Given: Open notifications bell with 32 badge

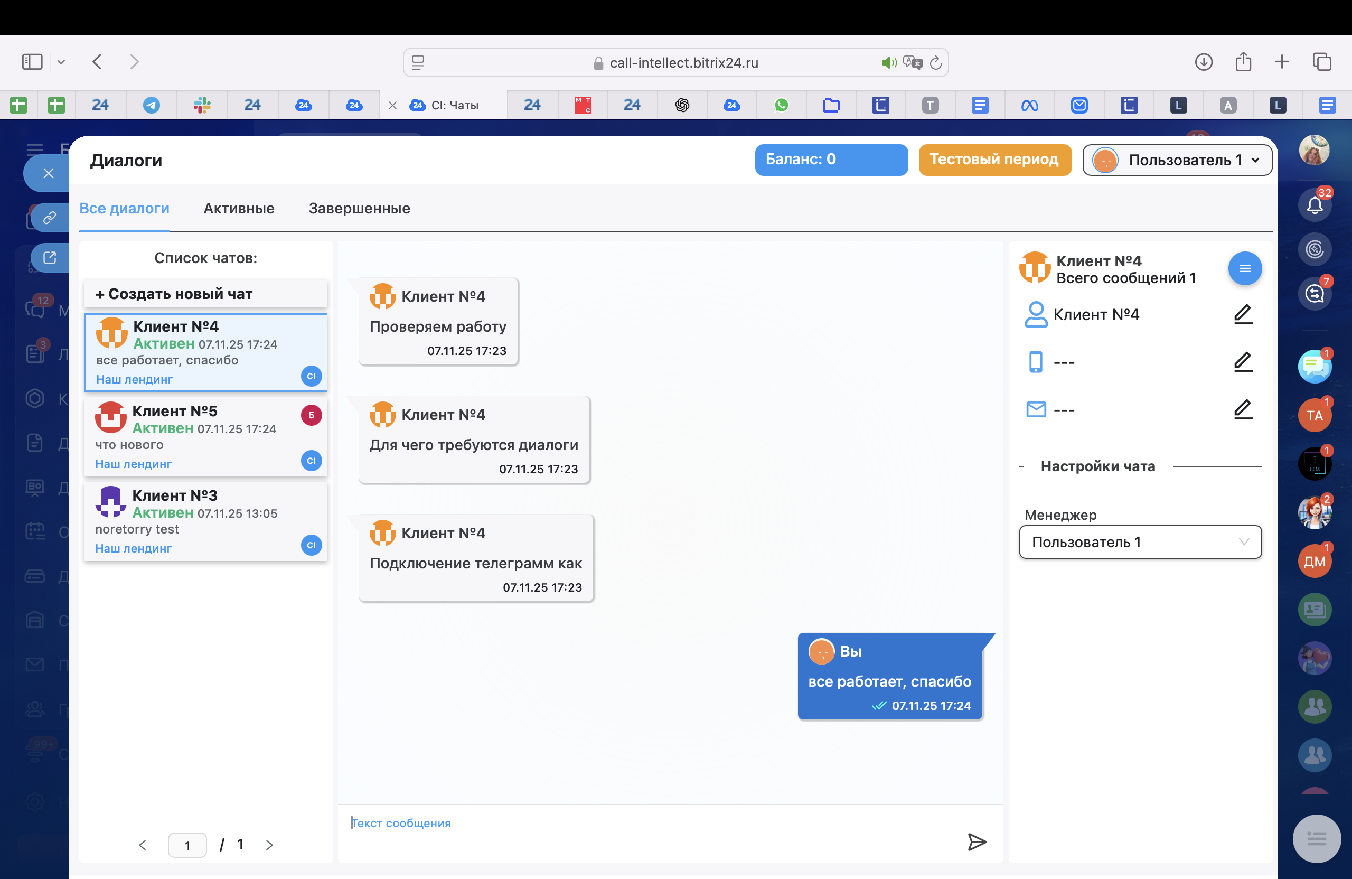Looking at the screenshot, I should tap(1315, 204).
